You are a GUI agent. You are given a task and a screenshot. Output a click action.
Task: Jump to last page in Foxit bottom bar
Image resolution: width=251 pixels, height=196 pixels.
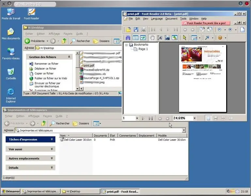tap(150, 119)
